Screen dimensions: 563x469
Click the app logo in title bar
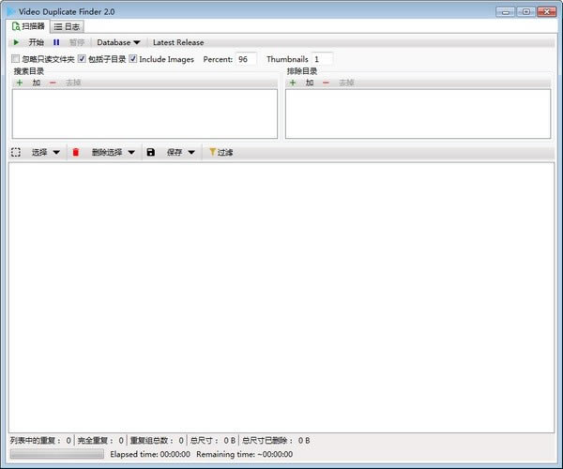11,11
